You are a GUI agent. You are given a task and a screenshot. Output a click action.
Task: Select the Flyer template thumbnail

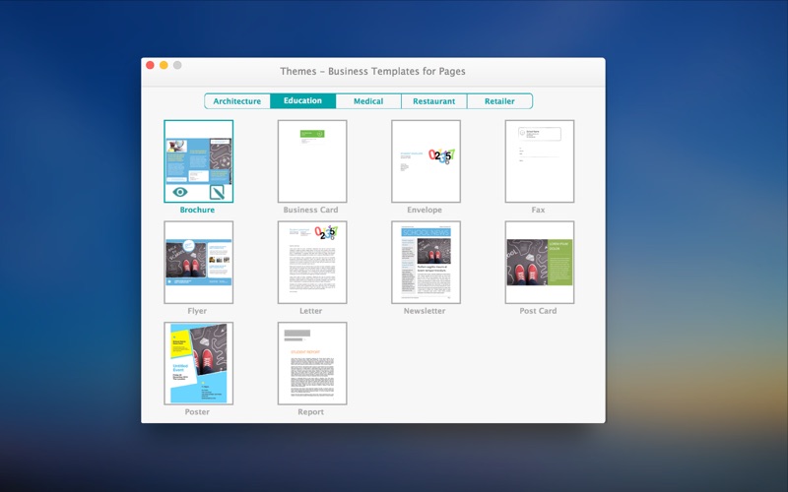(x=199, y=262)
